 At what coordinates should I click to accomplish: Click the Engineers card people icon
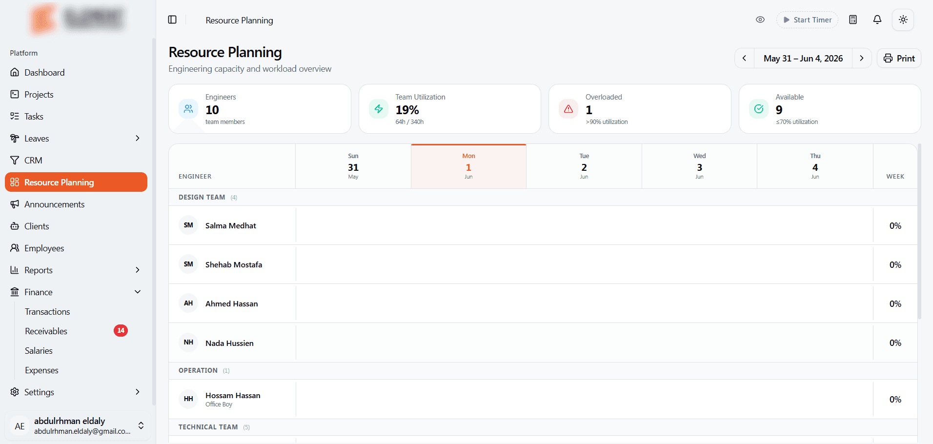tap(188, 109)
